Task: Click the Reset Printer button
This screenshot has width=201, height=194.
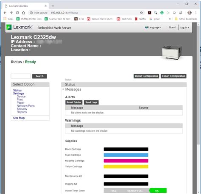Action: coord(74,102)
